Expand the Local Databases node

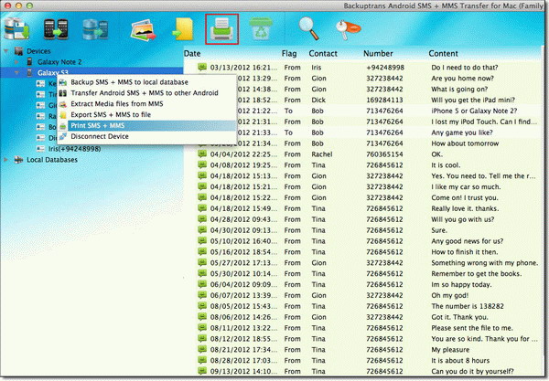point(7,160)
